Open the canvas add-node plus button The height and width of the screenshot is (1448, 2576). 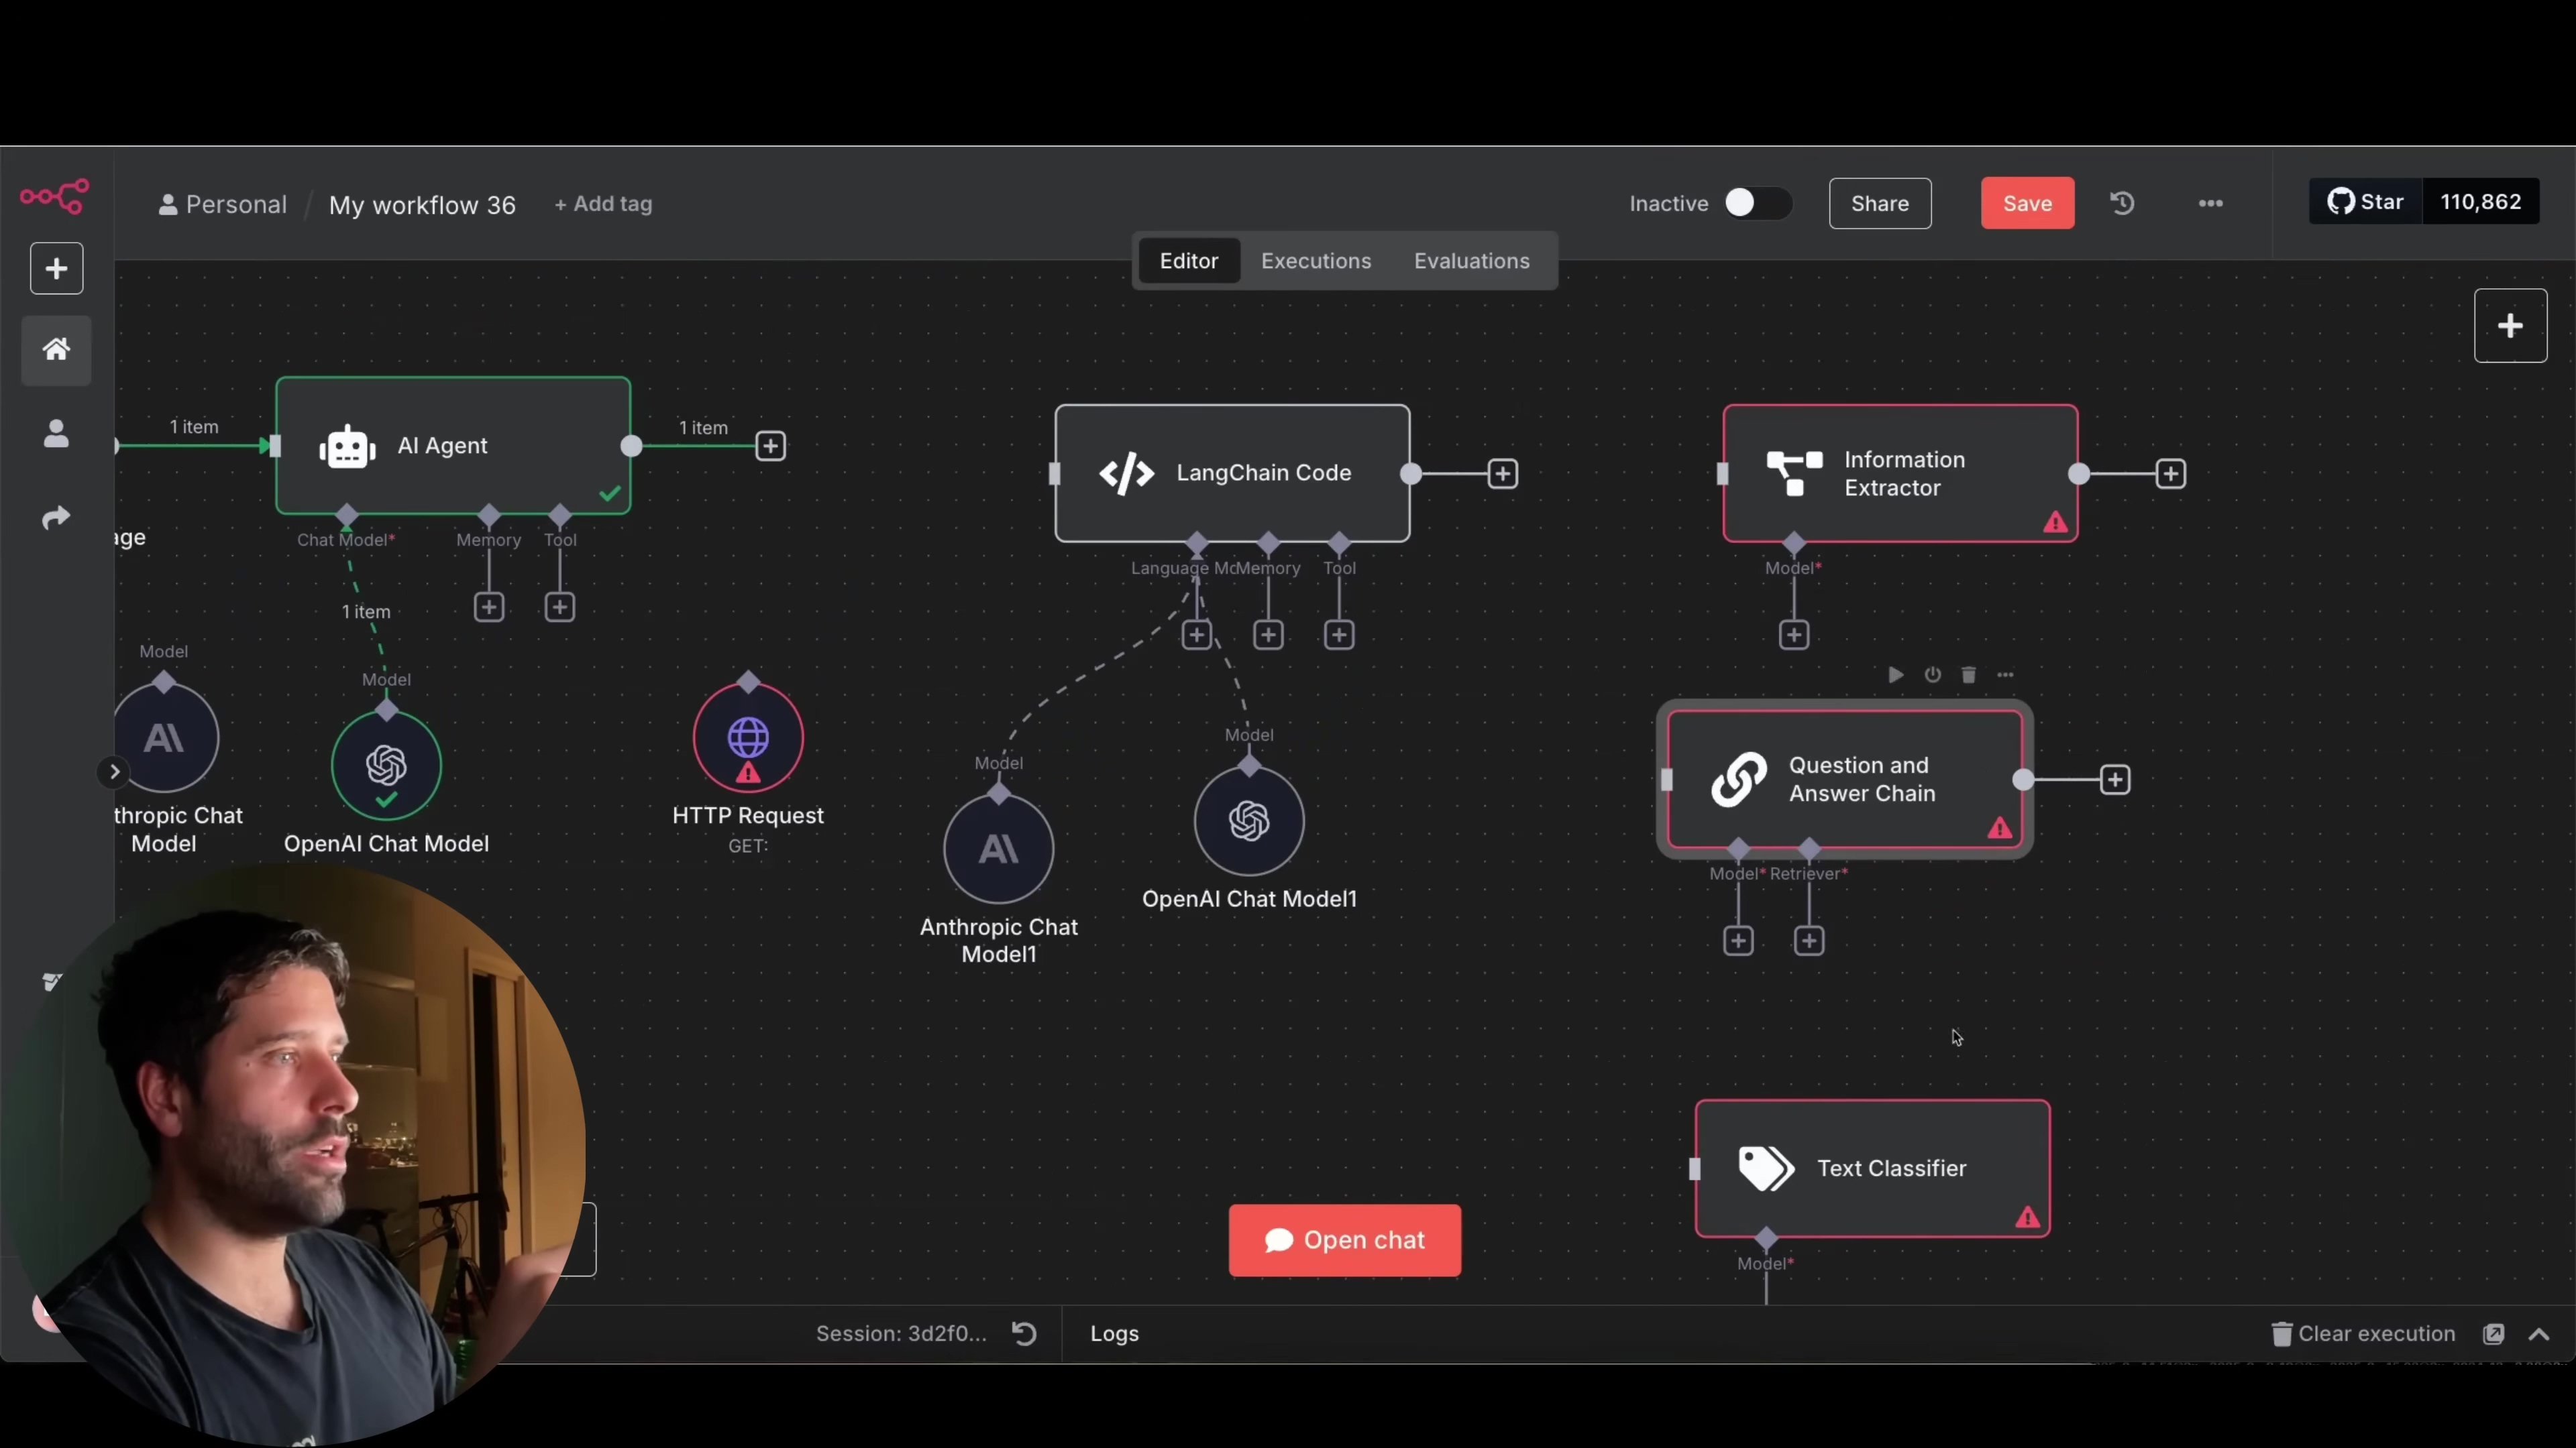coord(2510,326)
